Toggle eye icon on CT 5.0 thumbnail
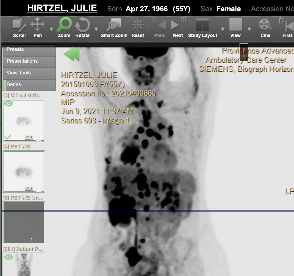Viewport: 294px width, 276px height. click(x=9, y=104)
